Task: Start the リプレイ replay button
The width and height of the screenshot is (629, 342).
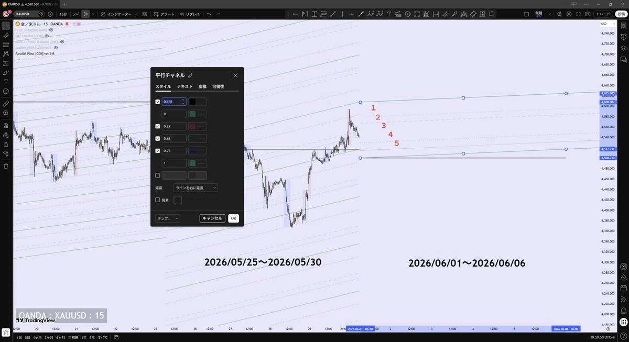Action: tap(190, 14)
